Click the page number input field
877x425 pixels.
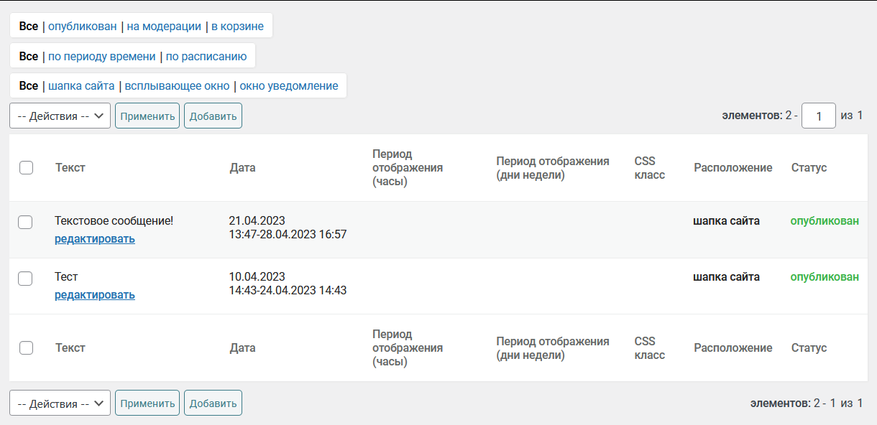(818, 116)
